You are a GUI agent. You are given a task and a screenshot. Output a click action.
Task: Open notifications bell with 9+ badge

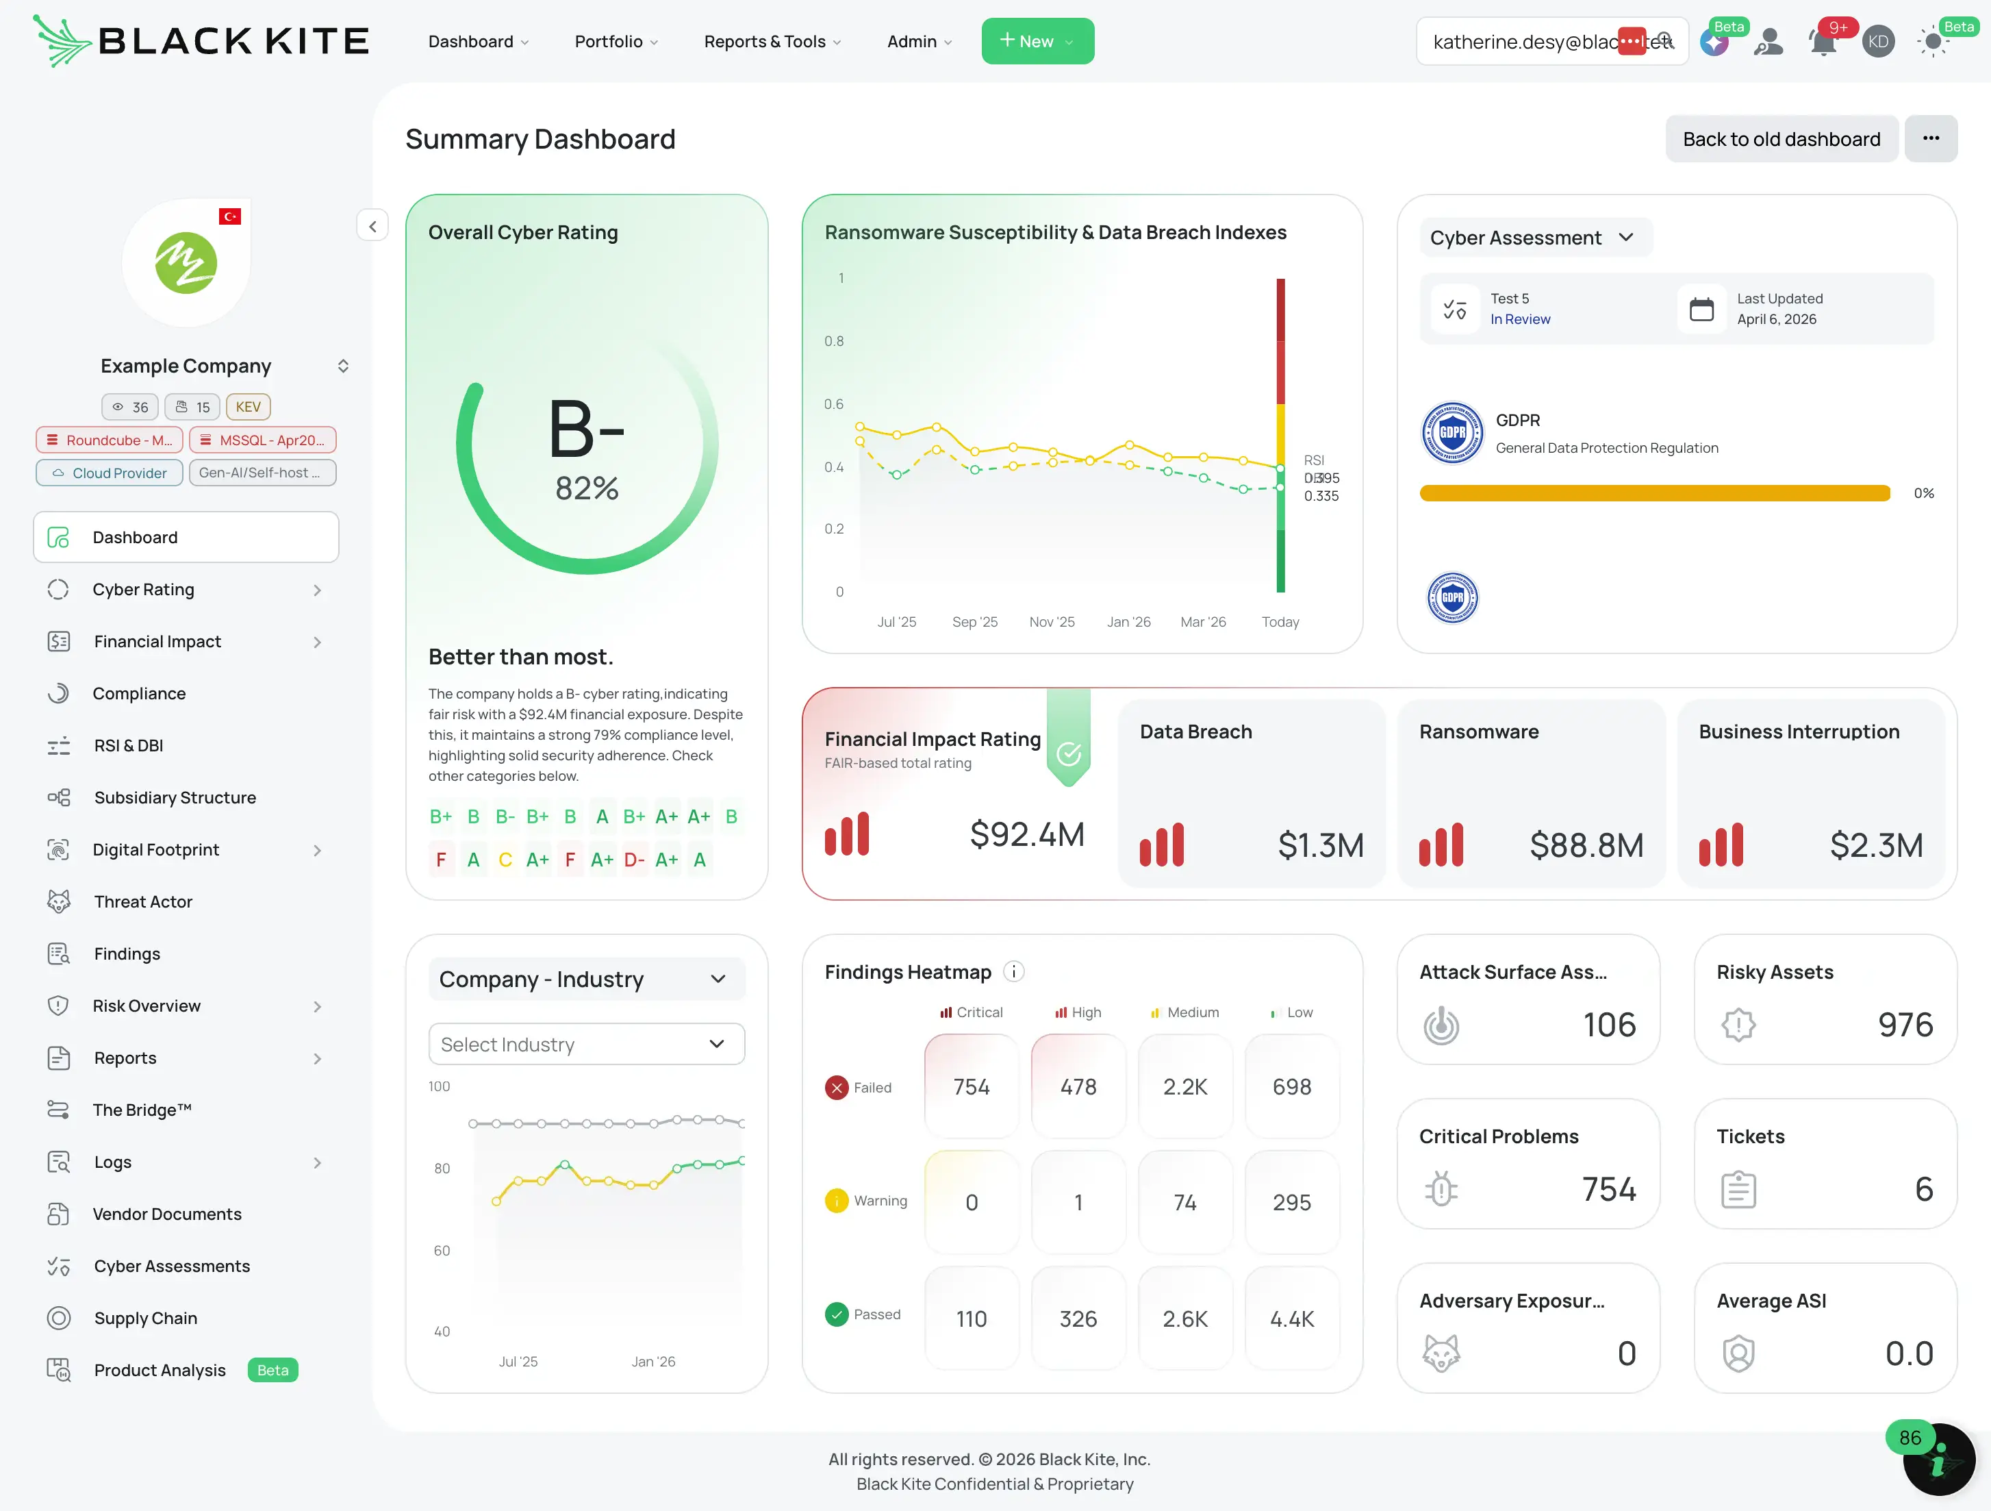(x=1823, y=41)
